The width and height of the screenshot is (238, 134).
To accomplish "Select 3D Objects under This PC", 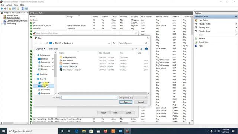I will pos(45,83).
